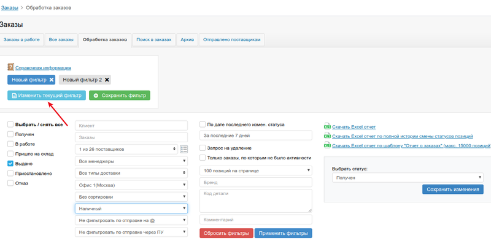Download via Скачать Excel отчет link

(x=354, y=127)
